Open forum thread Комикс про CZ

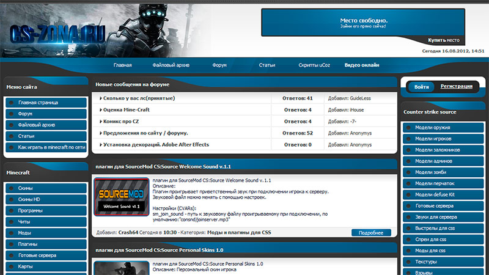[x=121, y=122]
